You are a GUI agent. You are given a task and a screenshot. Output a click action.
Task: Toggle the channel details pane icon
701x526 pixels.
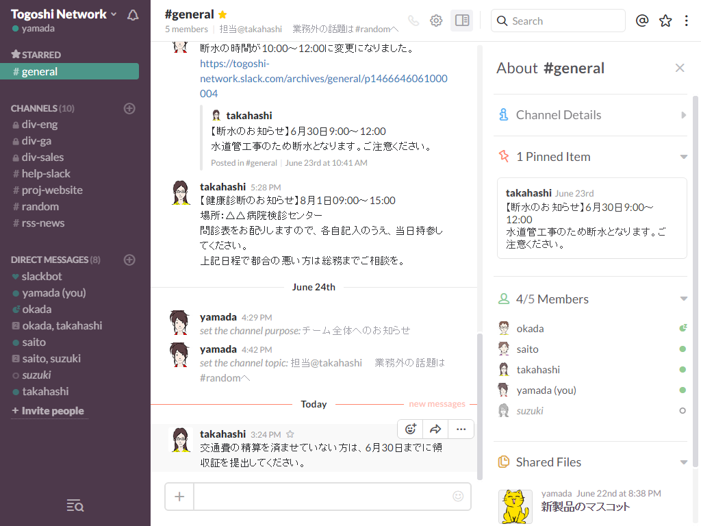point(462,21)
